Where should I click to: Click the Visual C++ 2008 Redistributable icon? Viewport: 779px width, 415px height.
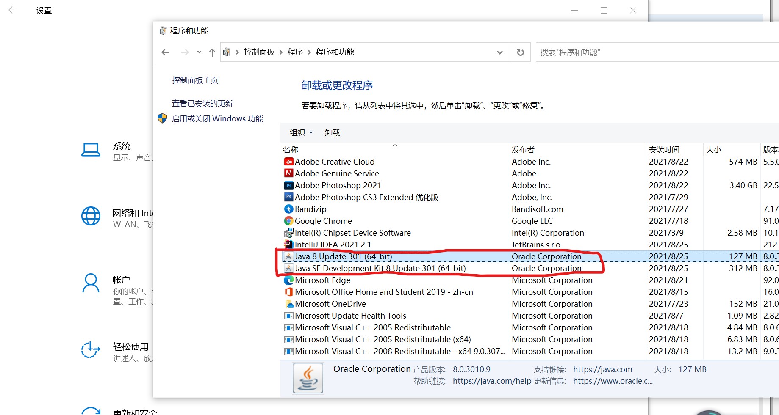pos(288,351)
